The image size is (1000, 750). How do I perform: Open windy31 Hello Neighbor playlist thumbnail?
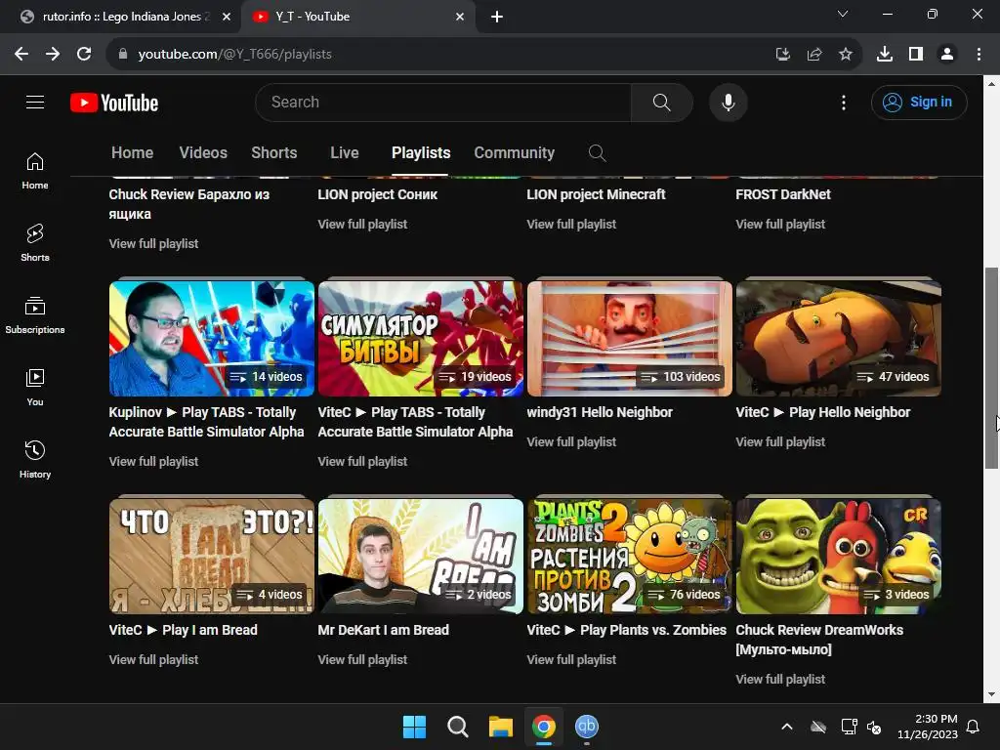(x=630, y=339)
